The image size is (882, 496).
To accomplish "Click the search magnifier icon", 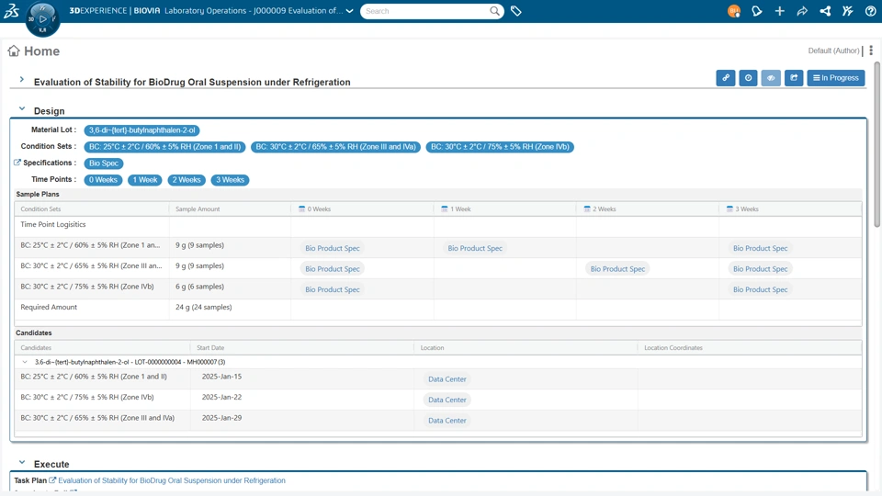I will (494, 11).
